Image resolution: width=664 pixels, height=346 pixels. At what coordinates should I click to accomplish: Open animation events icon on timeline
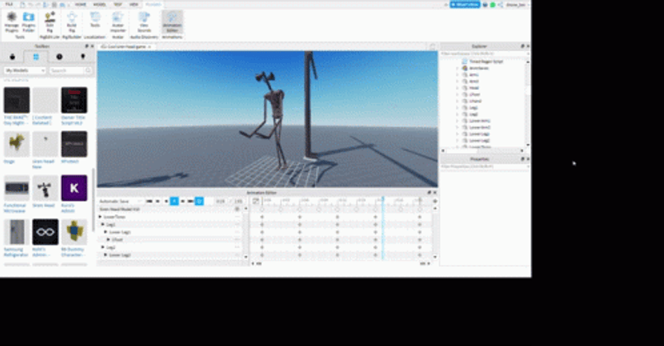(256, 201)
